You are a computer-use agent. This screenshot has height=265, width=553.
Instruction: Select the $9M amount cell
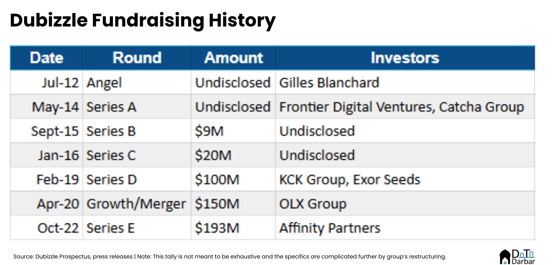pyautogui.click(x=233, y=131)
